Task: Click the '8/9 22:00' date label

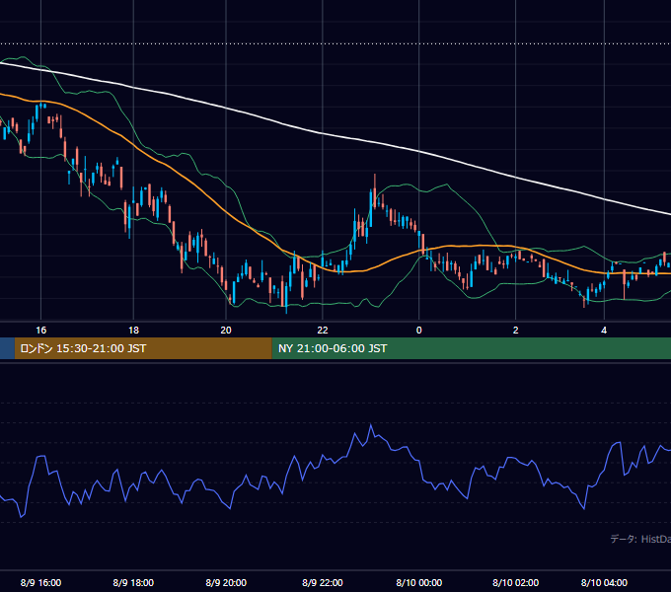Action: 323,582
